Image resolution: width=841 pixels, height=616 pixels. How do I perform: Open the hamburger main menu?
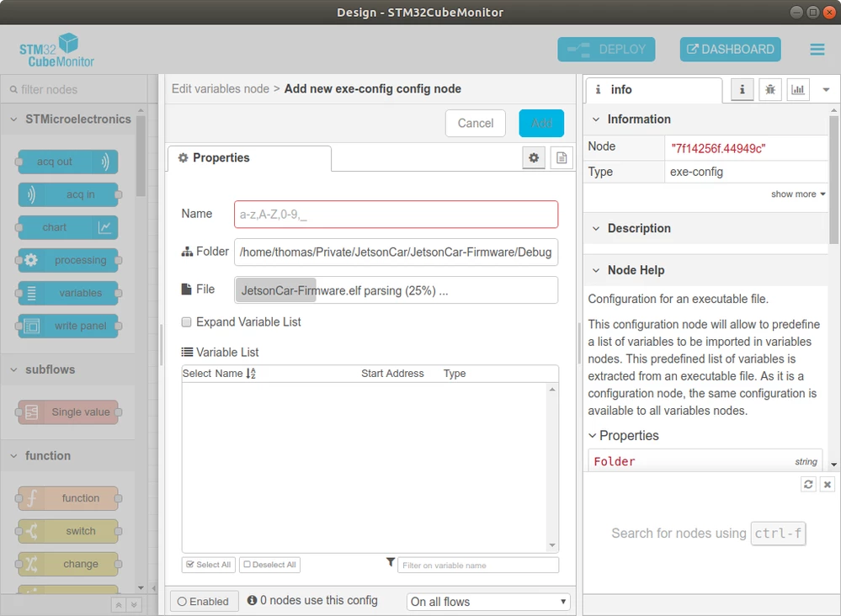pyautogui.click(x=817, y=50)
